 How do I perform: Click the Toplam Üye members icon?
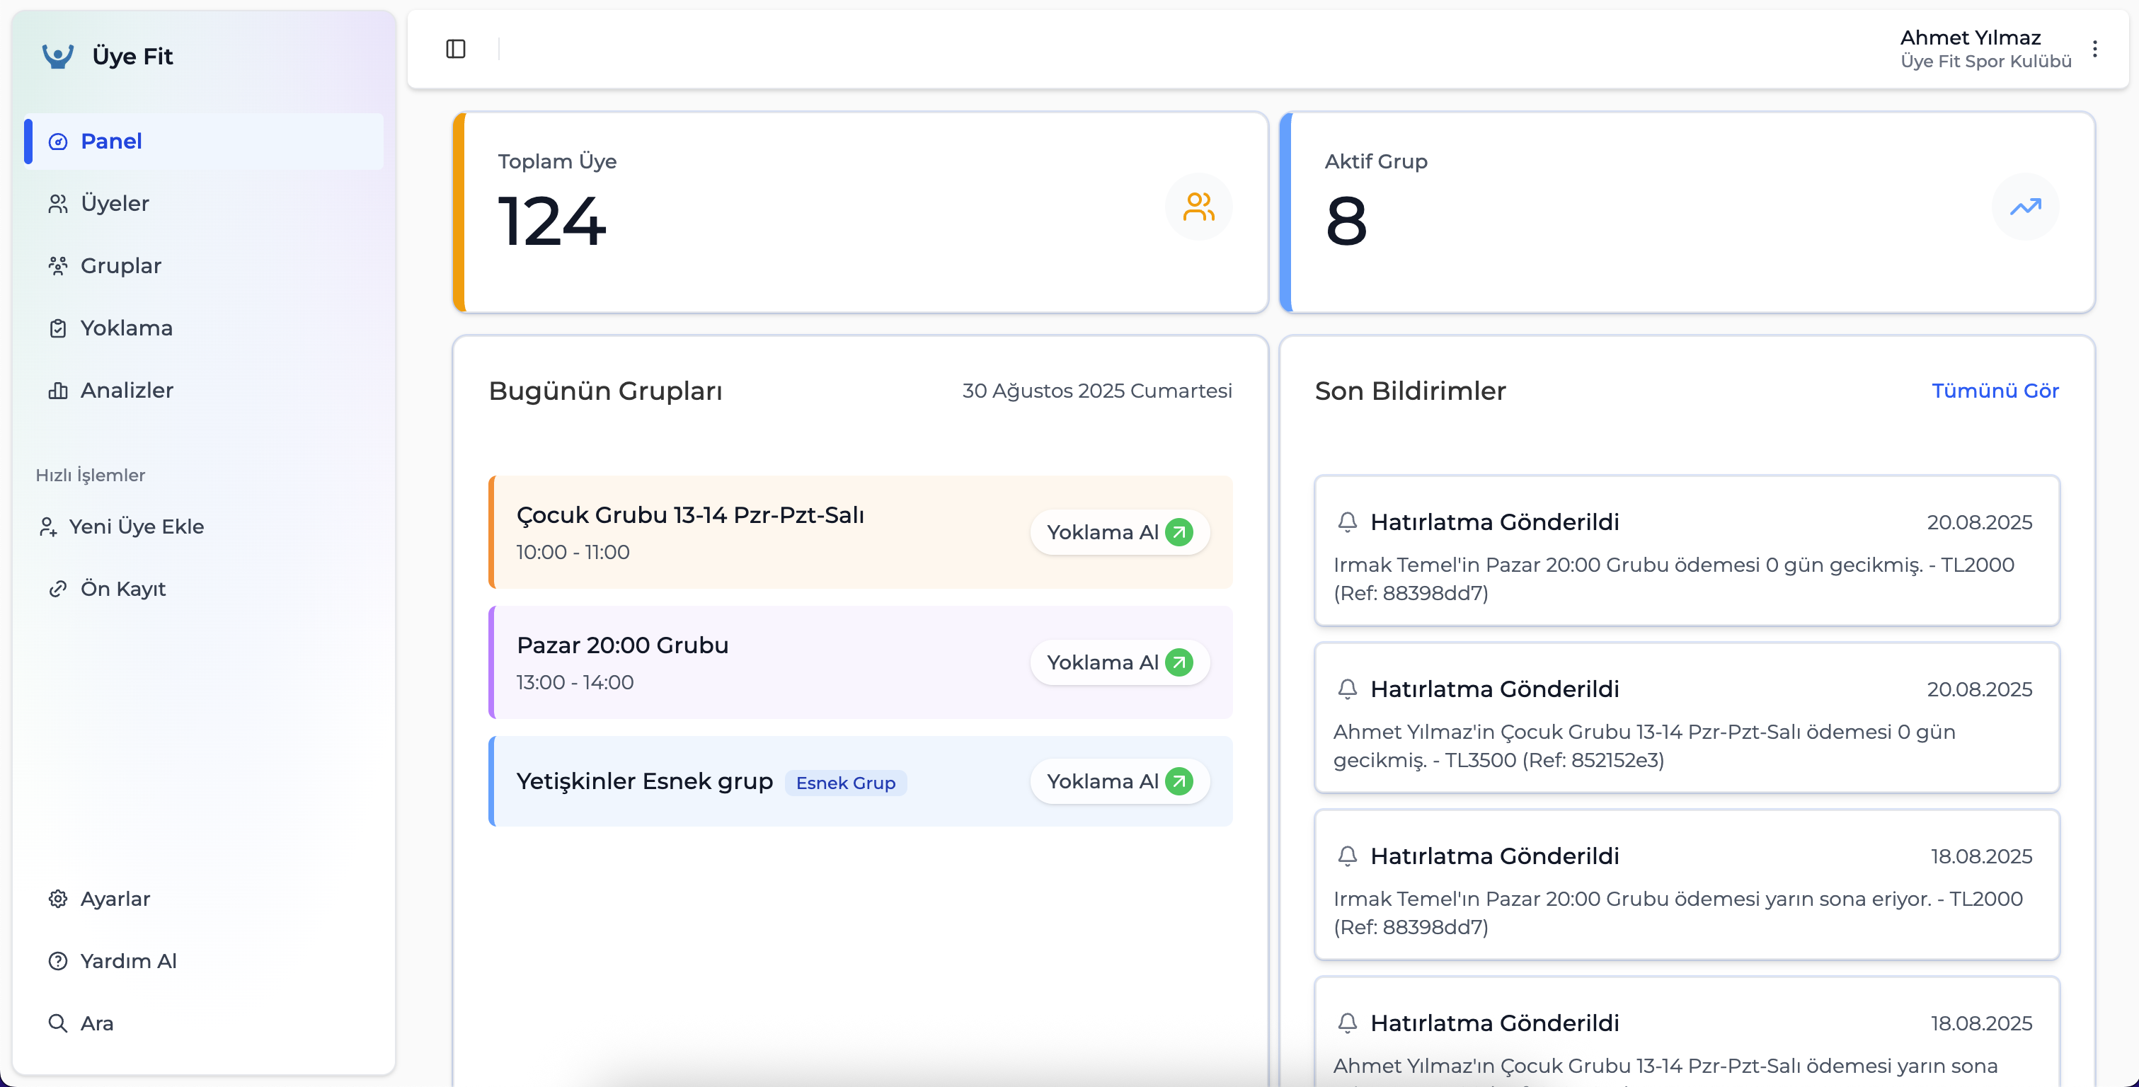(x=1198, y=207)
